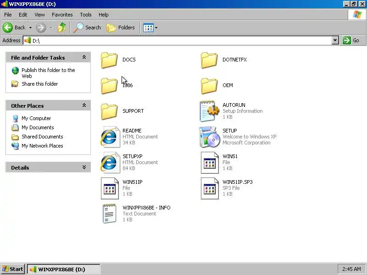Collapse the File and Folder Tasks panel
The image size is (367, 275).
84,57
